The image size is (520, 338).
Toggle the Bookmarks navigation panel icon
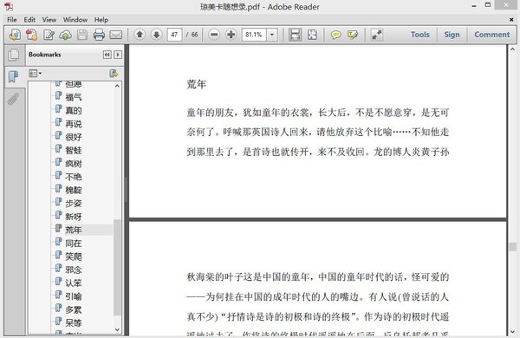[13, 77]
